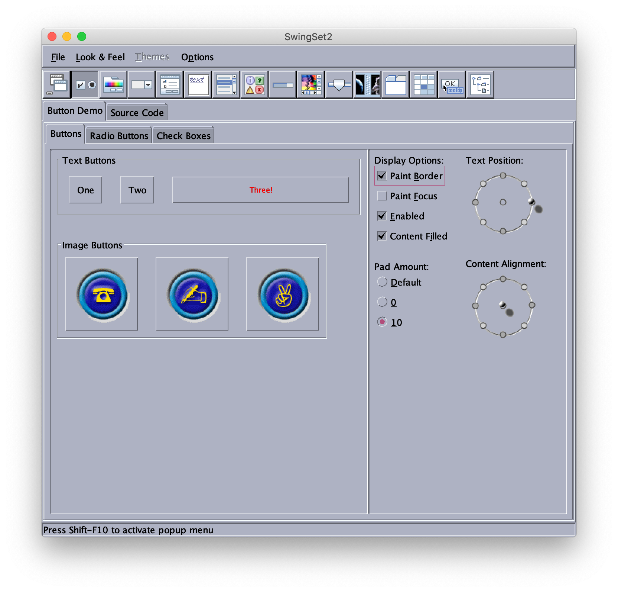Switch to the Source Code tab
618x592 pixels.
tap(137, 113)
